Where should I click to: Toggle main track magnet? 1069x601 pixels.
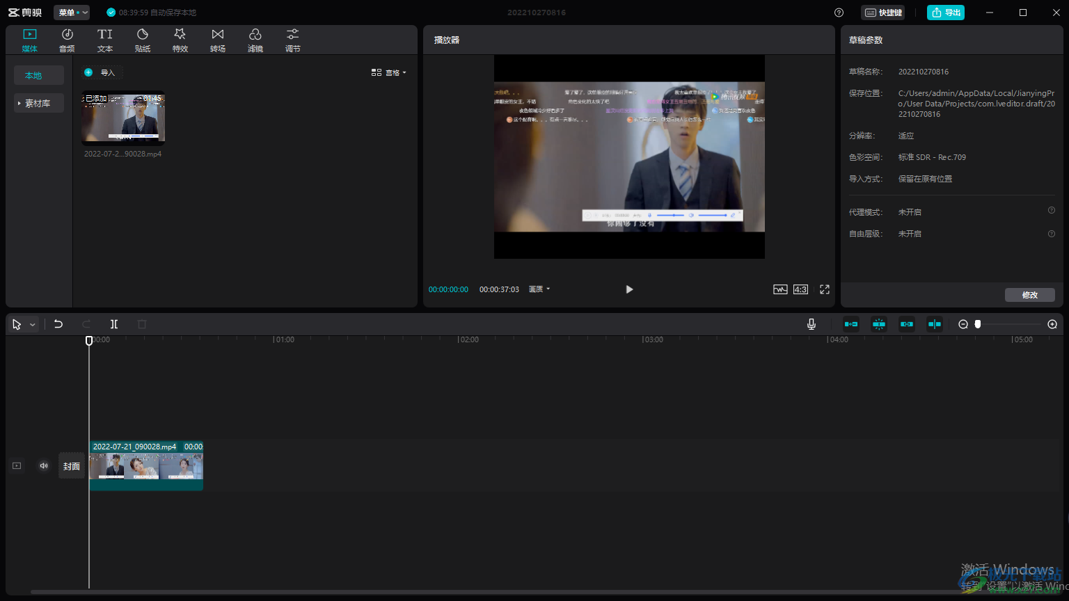coord(851,324)
